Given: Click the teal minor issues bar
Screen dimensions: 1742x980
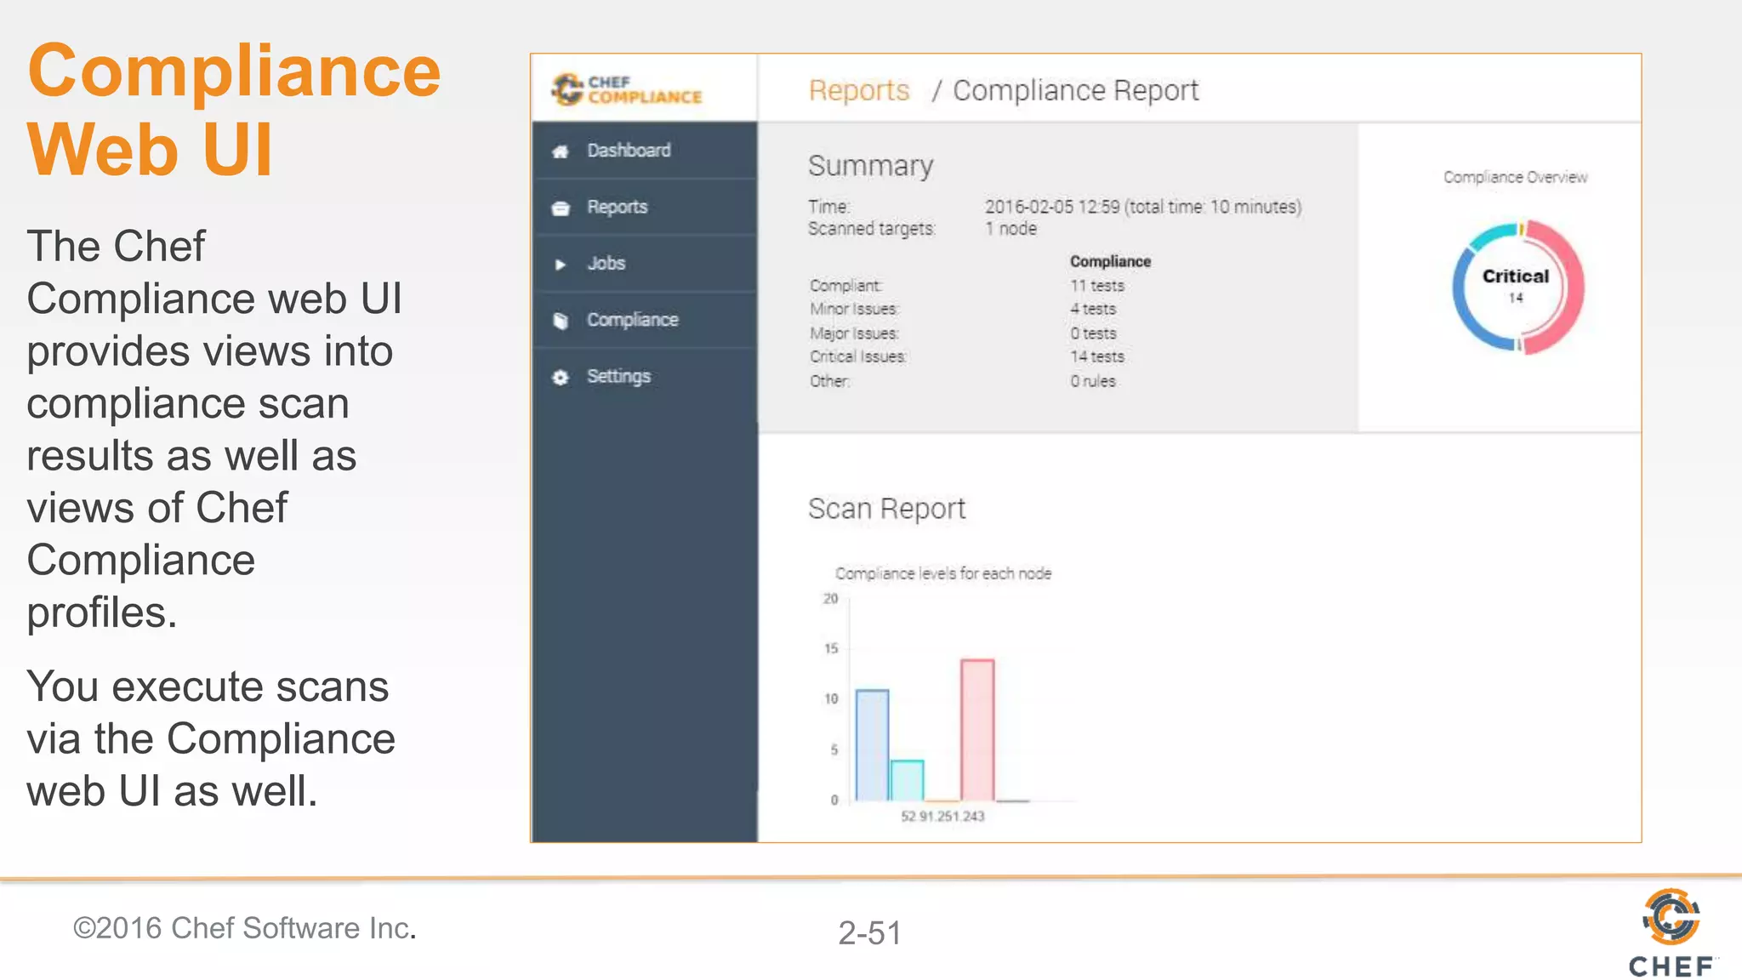Looking at the screenshot, I should pos(907,780).
